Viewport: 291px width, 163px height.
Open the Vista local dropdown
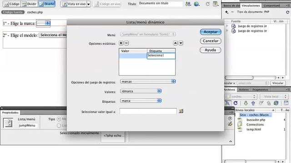[x=274, y=96]
